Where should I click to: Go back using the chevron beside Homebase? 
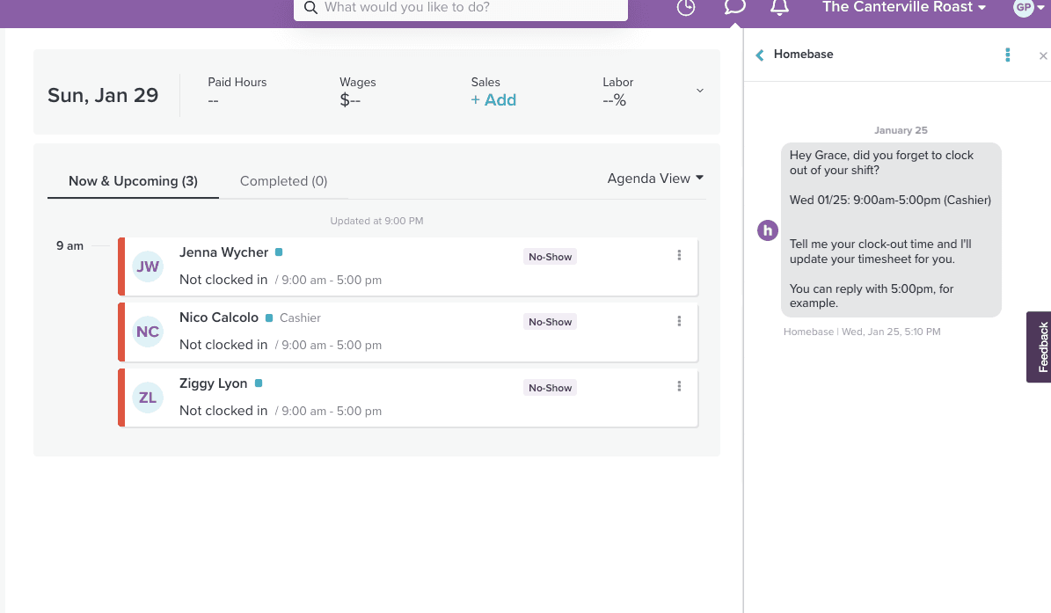tap(759, 55)
